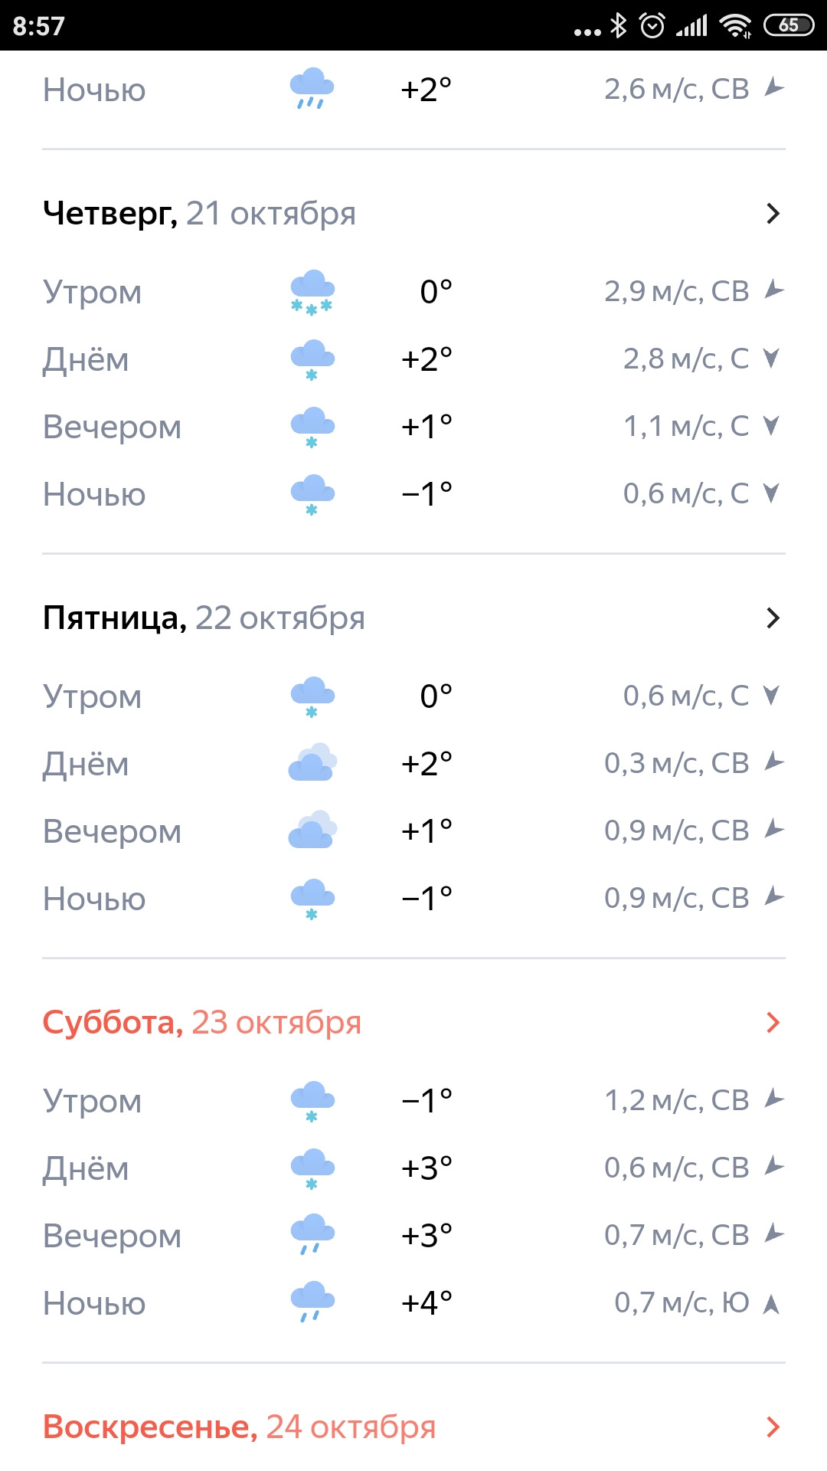
Task: Tap Saturday evening rain cloud icon
Action: click(x=312, y=1234)
